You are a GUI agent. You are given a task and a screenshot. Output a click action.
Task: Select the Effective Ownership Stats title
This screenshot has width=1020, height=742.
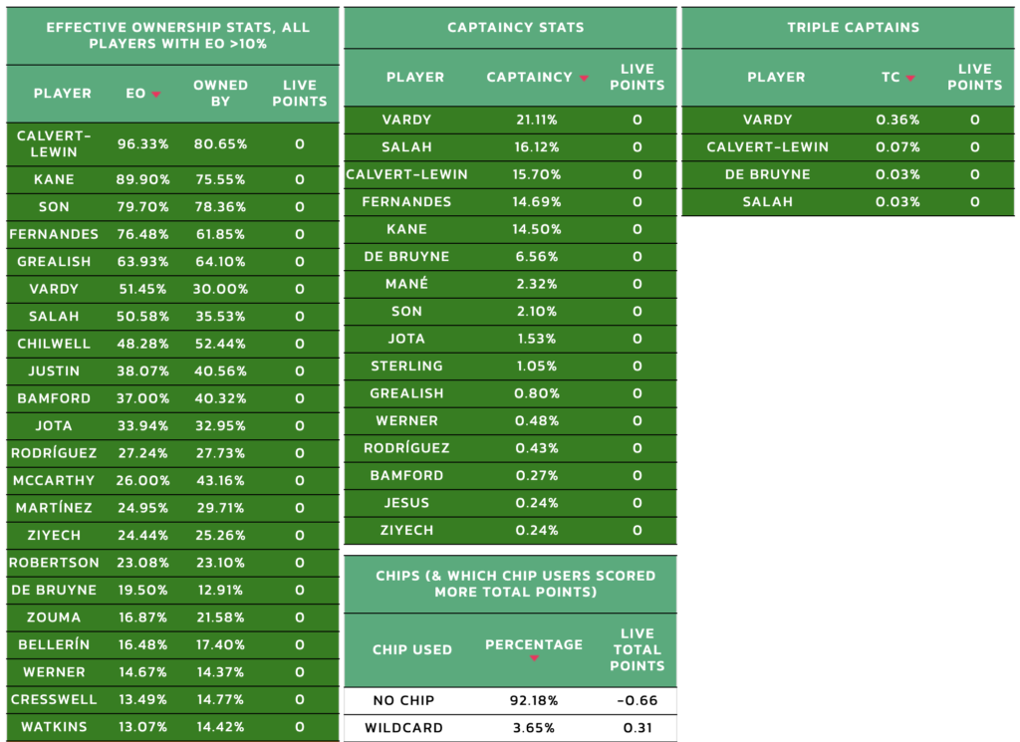click(177, 35)
